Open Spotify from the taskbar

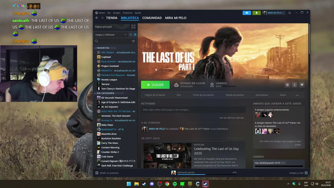pos(175,184)
